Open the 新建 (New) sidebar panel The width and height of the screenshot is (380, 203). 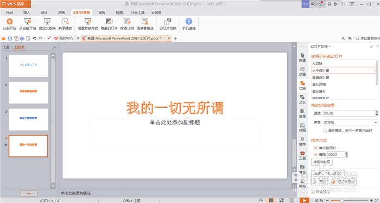pyautogui.click(x=302, y=57)
